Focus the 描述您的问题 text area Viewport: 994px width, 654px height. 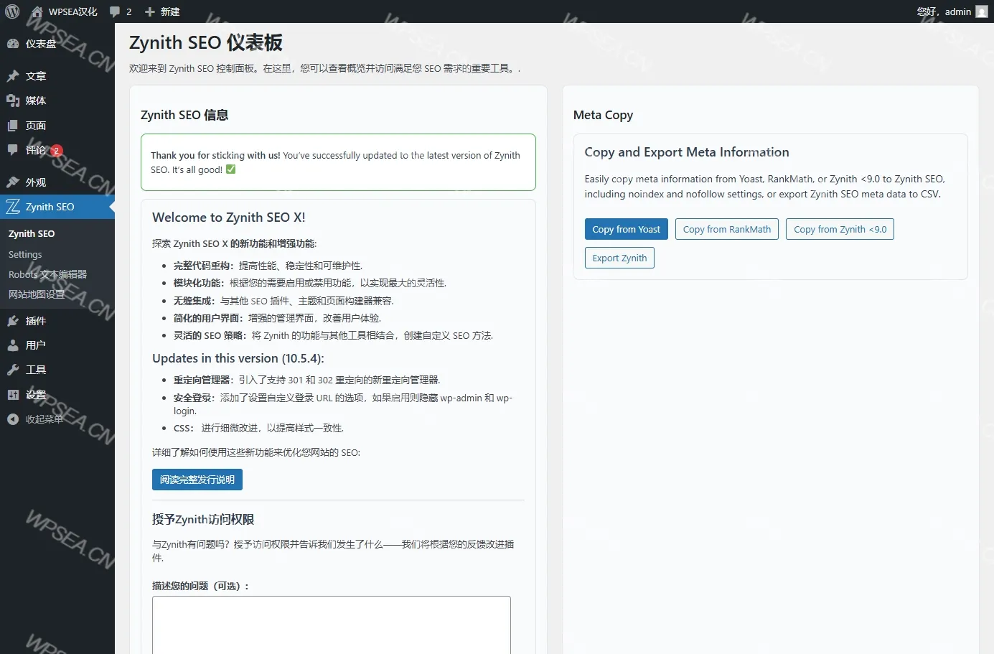[x=332, y=625]
